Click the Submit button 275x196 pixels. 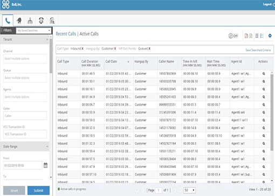pyautogui.click(x=38, y=191)
